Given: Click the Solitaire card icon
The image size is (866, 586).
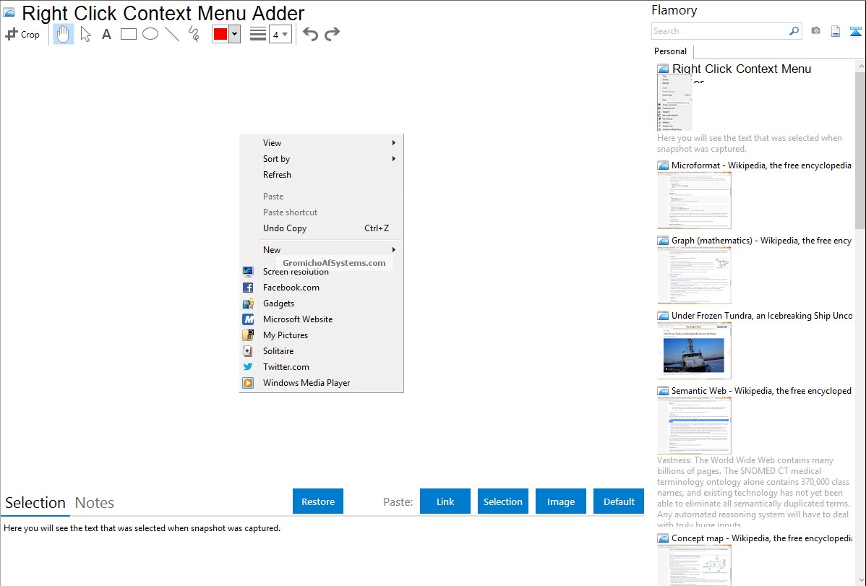Looking at the screenshot, I should point(248,350).
